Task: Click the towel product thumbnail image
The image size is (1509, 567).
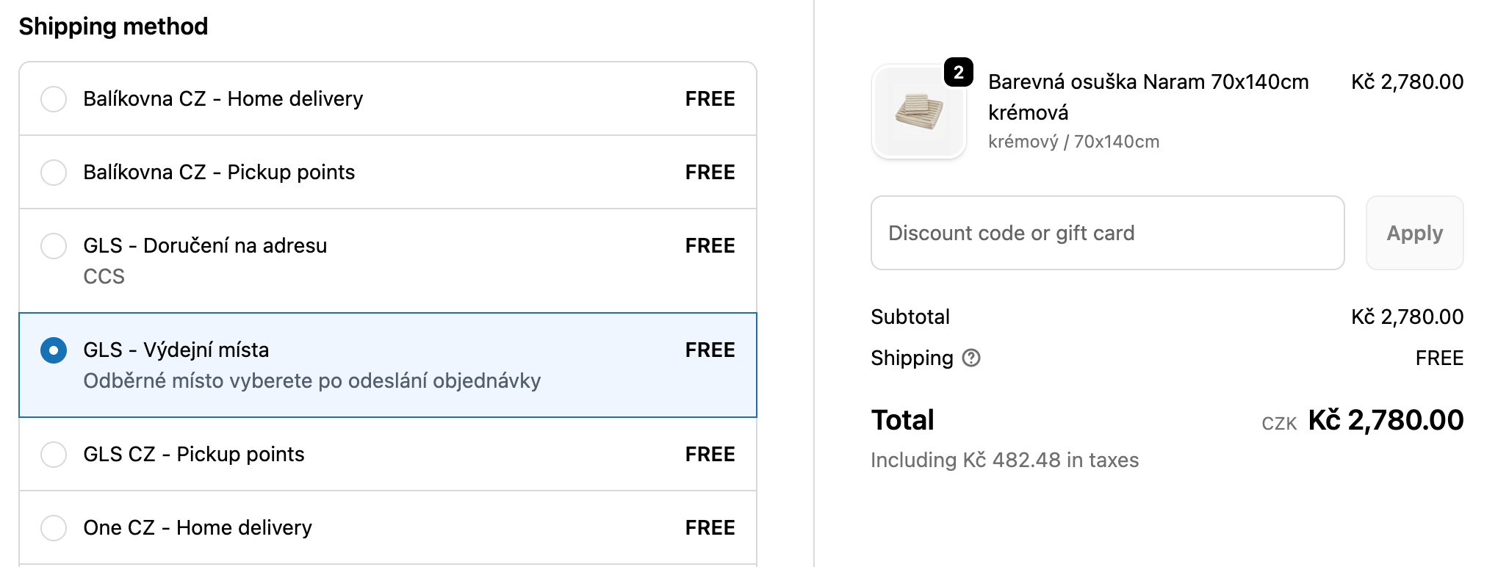Action: (918, 112)
